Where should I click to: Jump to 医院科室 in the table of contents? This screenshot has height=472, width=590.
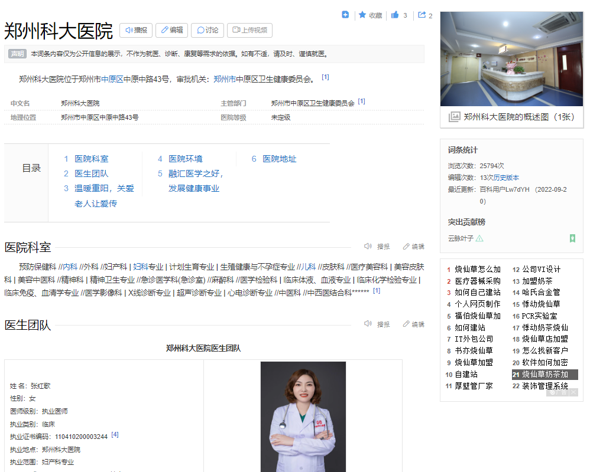coord(91,159)
